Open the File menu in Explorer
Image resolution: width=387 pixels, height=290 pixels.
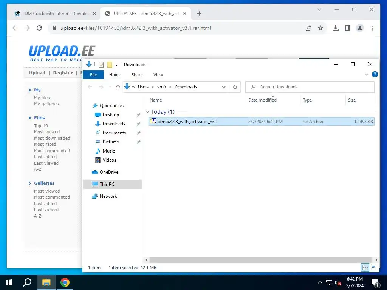[93, 75]
